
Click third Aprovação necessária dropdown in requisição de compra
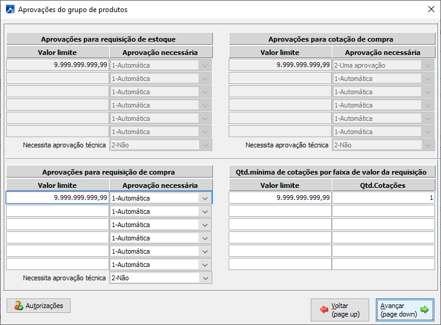[206, 225]
